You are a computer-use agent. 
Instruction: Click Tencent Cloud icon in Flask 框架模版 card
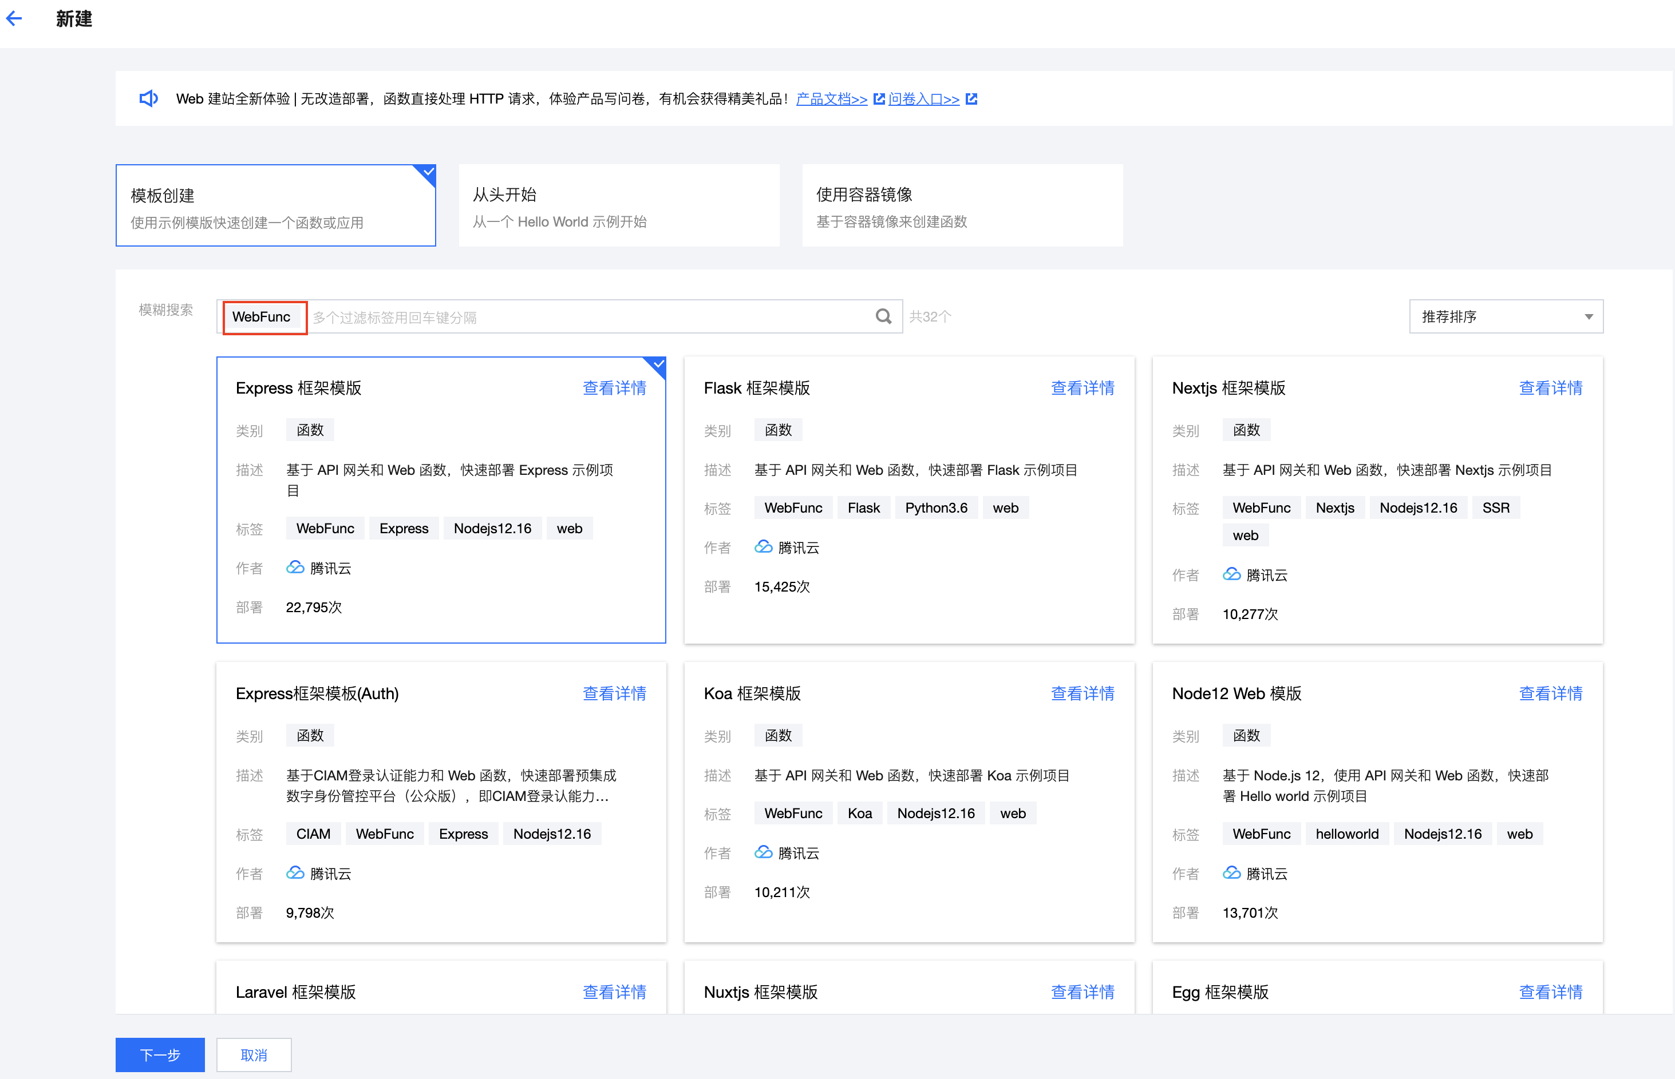[764, 546]
